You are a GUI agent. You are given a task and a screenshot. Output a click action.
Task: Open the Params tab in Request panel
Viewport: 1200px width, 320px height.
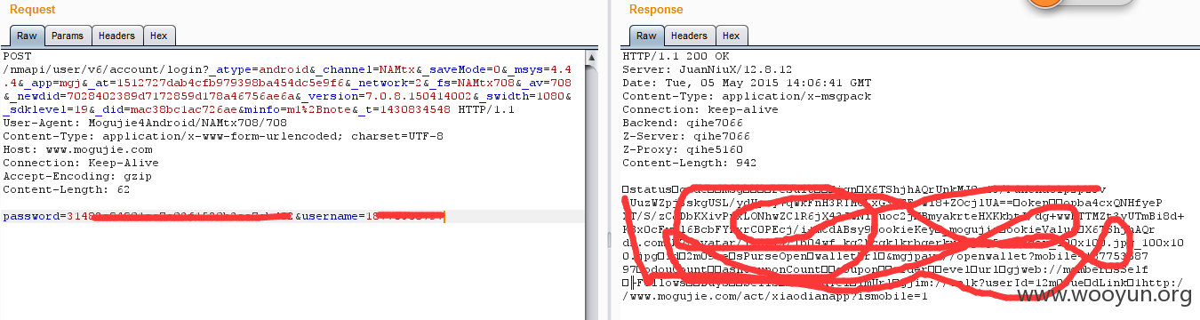(68, 36)
